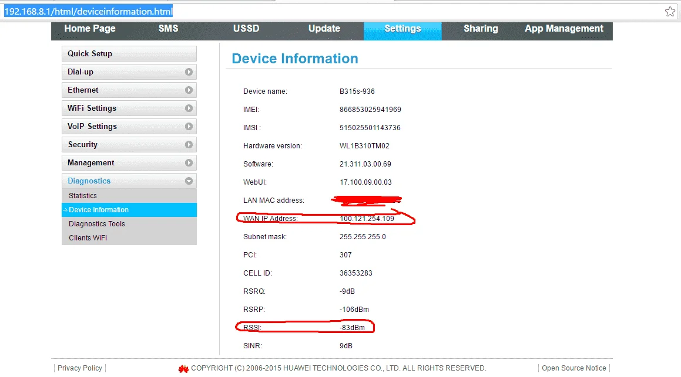This screenshot has width=681, height=377.
Task: Select the Settings tab
Action: [402, 31]
